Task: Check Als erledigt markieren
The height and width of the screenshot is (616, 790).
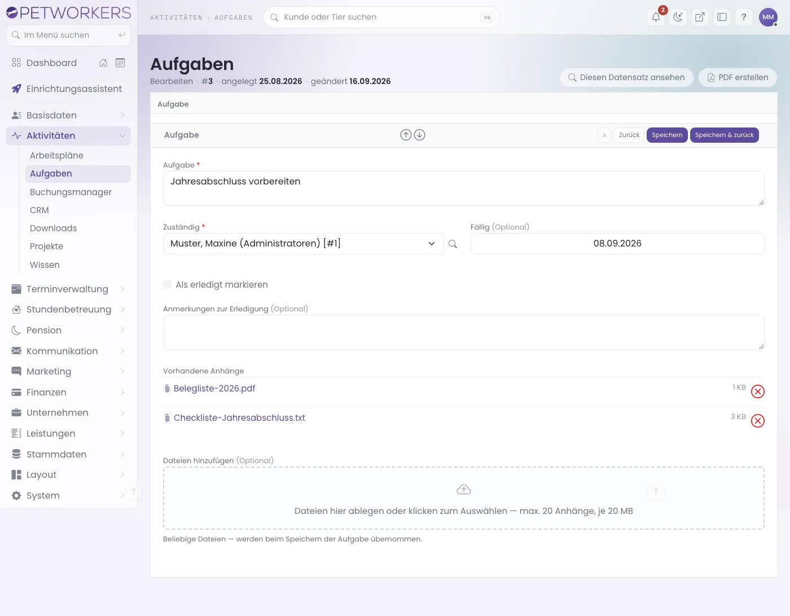Action: (167, 285)
